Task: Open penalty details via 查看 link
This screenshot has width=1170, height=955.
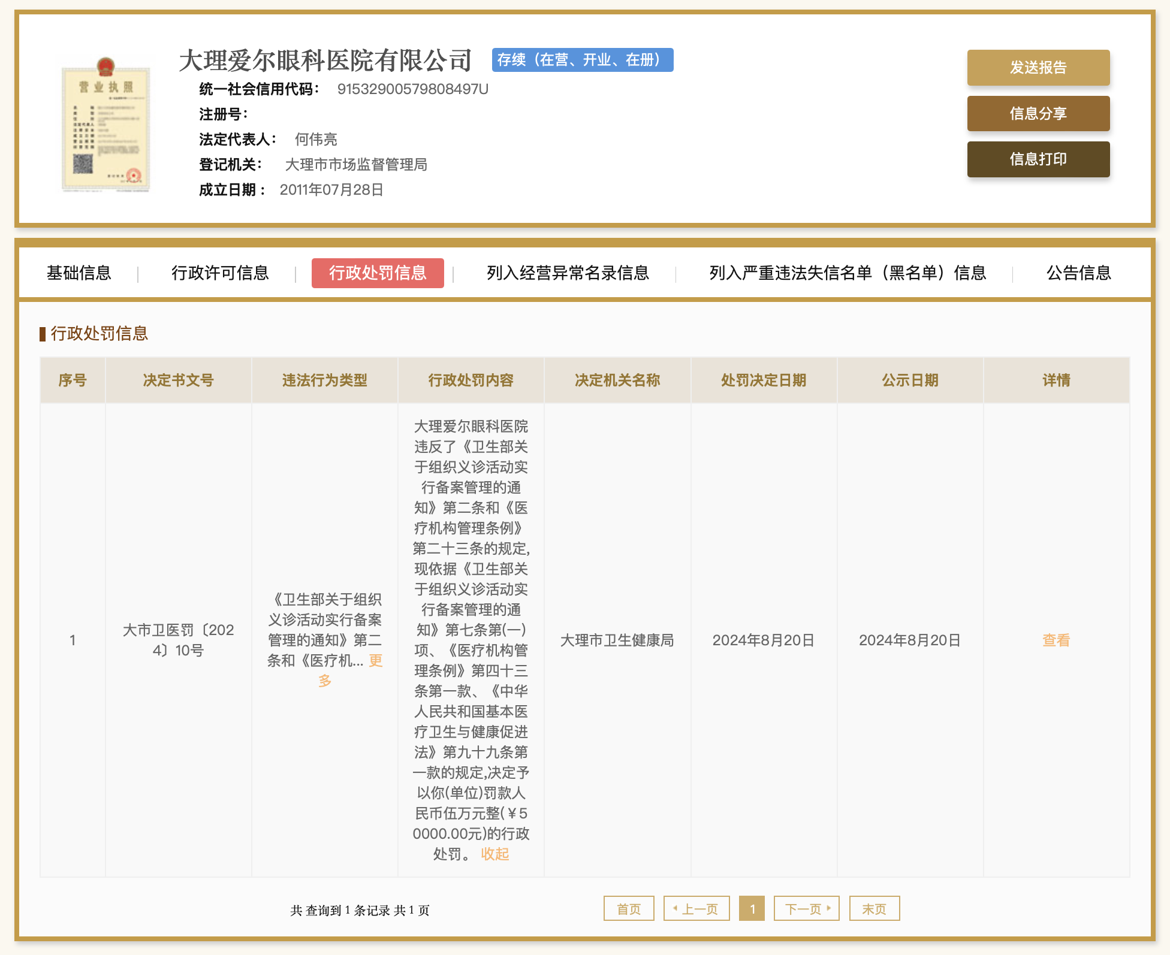Action: tap(1056, 640)
